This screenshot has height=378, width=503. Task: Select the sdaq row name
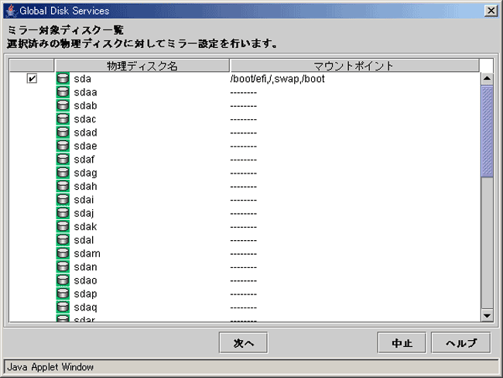pyautogui.click(x=85, y=308)
